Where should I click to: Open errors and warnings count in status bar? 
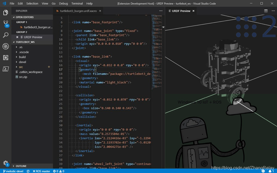[x=59, y=171]
